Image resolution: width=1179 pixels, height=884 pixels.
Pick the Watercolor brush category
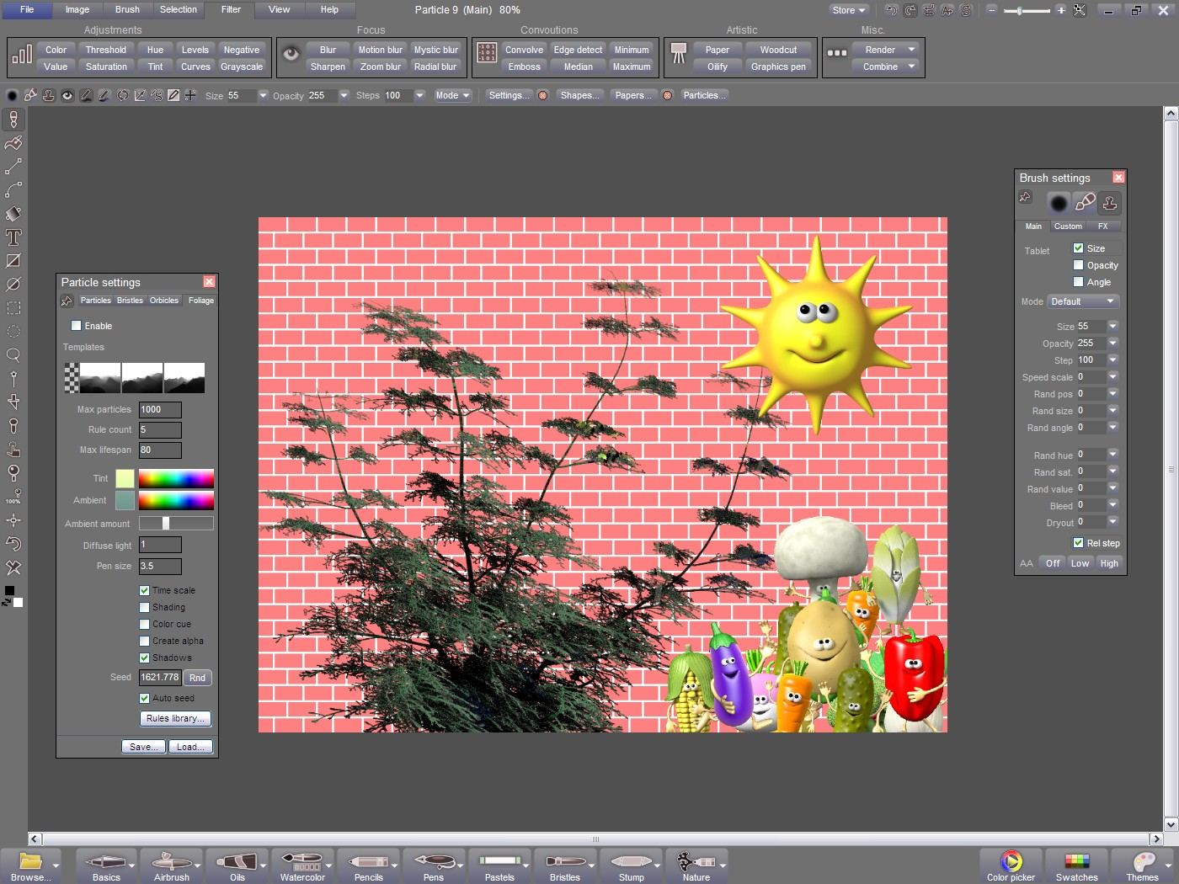click(302, 865)
